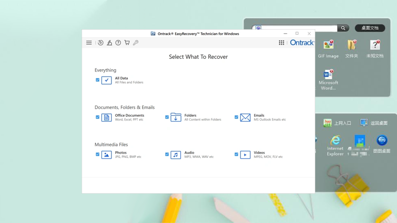
Task: Click the magnifier search button on desktop widget
Action: tap(343, 28)
